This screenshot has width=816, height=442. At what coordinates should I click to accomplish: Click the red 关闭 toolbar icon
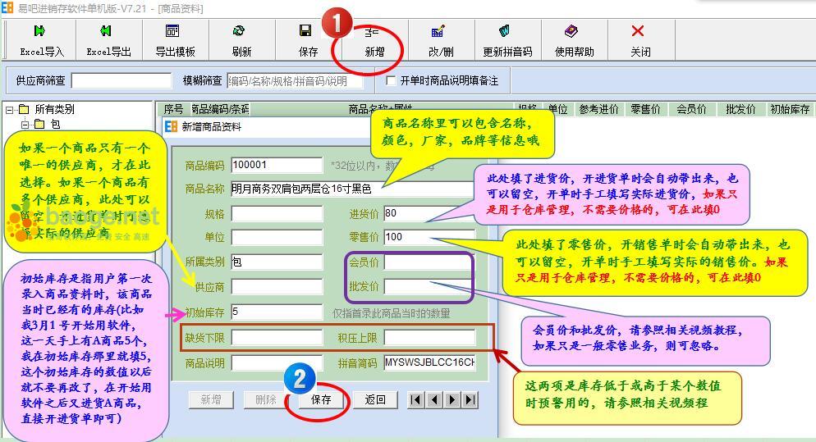coord(640,32)
